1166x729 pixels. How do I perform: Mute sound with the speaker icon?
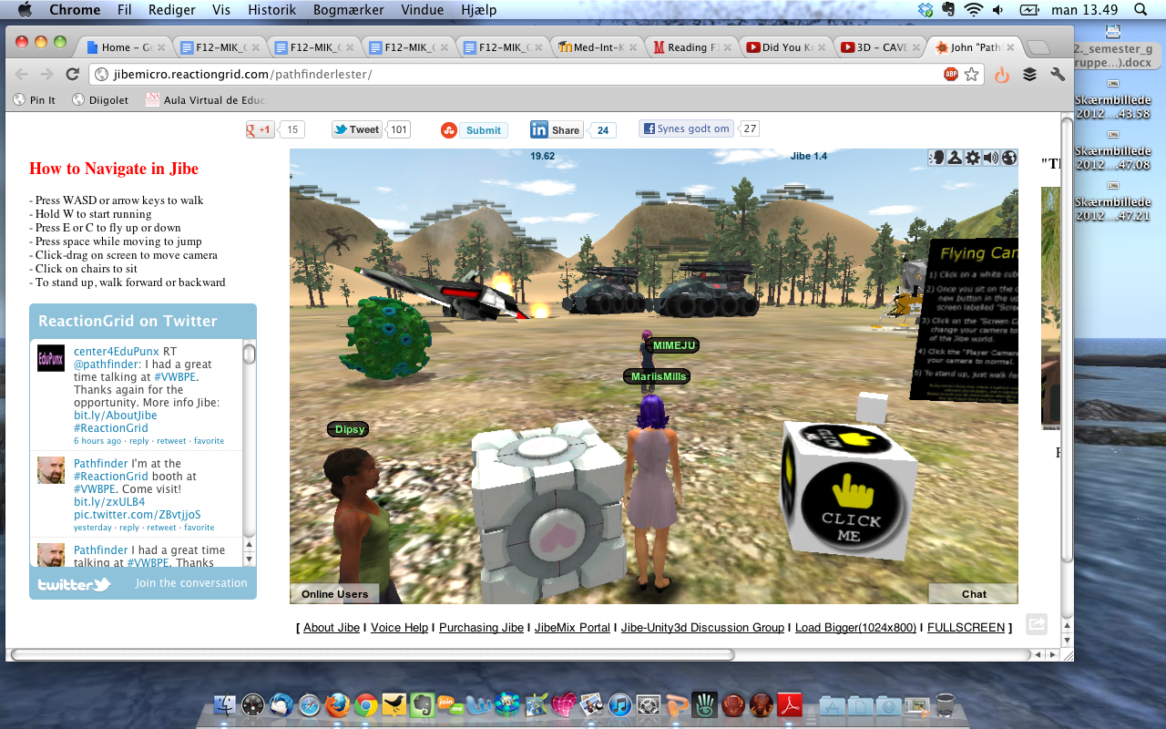click(991, 158)
